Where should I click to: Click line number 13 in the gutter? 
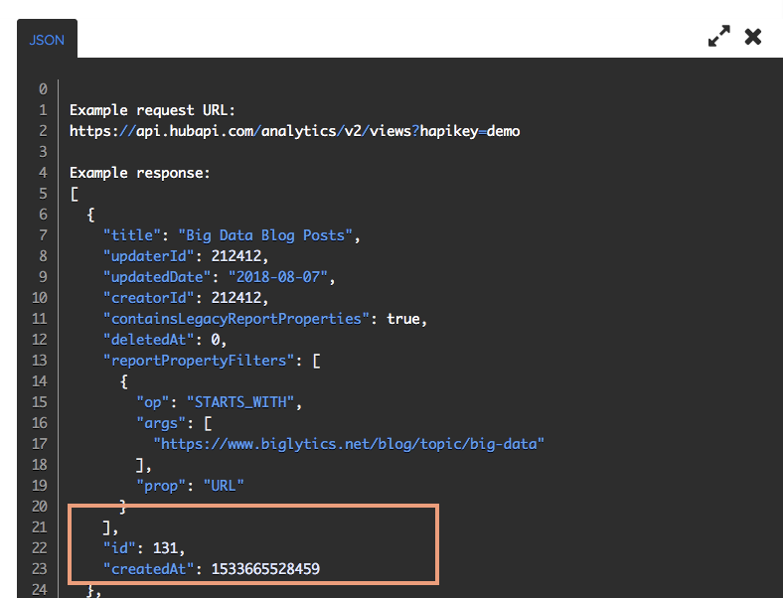[x=40, y=361]
